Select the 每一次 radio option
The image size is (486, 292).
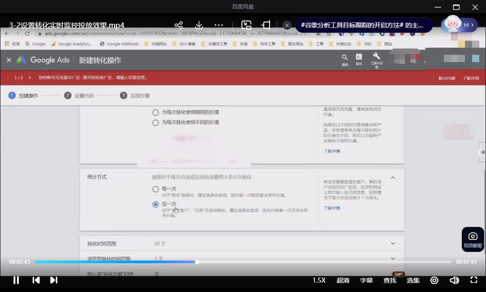pyautogui.click(x=156, y=189)
